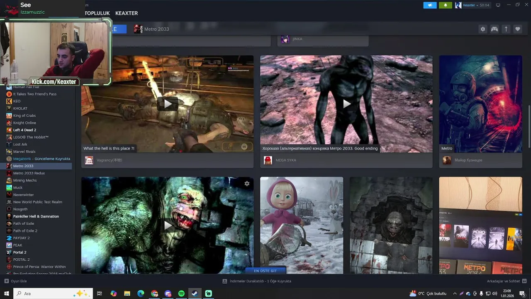Open Kick app icon on taskbar

209,294
